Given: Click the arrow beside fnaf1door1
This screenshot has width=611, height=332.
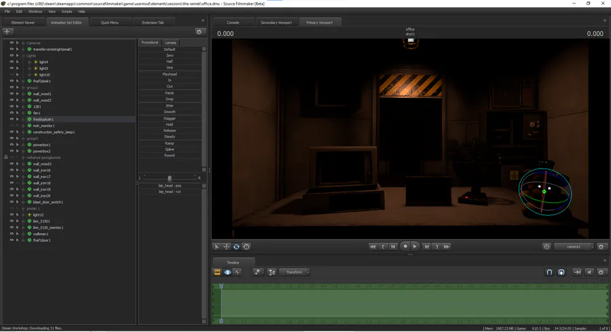Looking at the screenshot, I should click(17, 240).
